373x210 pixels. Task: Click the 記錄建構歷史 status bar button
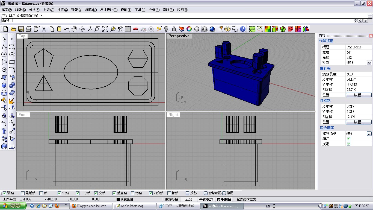pyautogui.click(x=247, y=199)
